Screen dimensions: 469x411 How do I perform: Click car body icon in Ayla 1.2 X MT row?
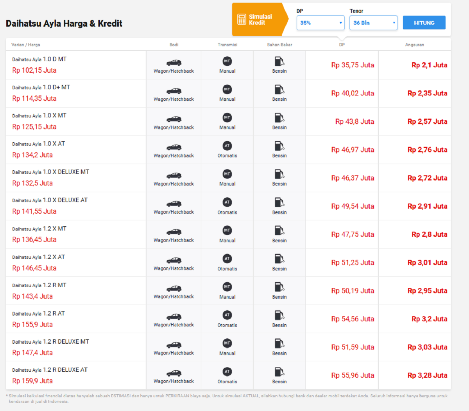click(174, 232)
